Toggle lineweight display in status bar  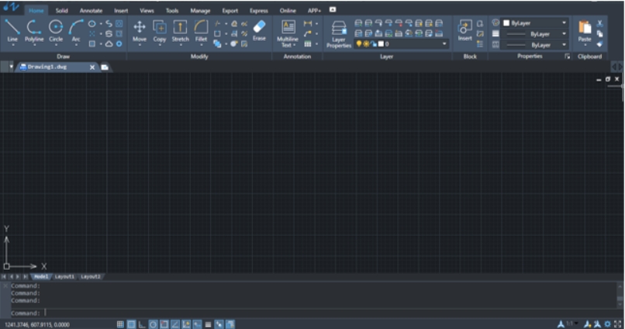pyautogui.click(x=208, y=324)
